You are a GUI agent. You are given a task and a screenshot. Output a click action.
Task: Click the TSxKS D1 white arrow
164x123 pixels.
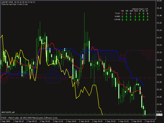coord(147,13)
